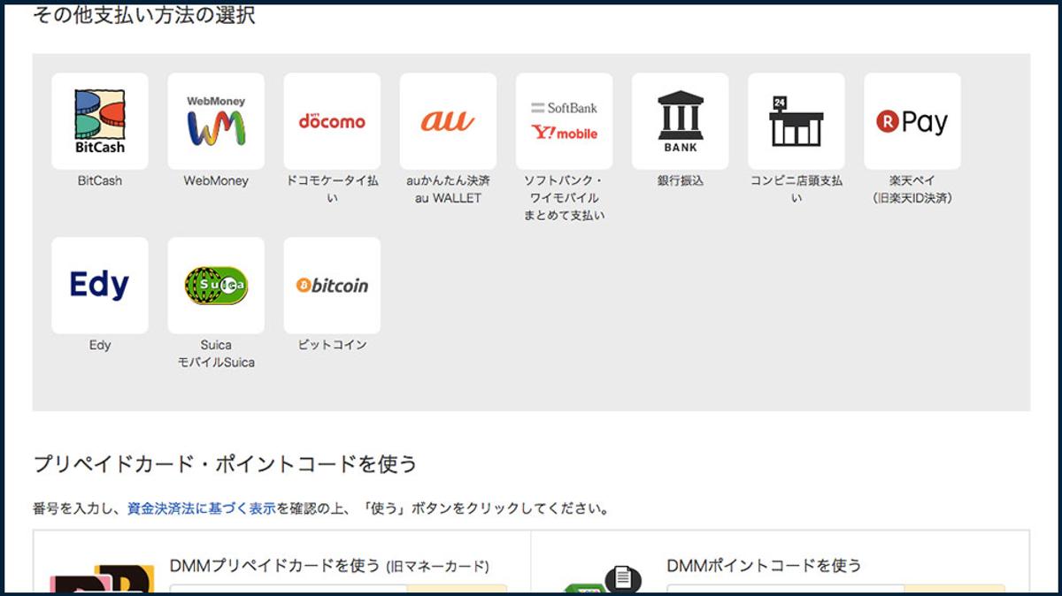The height and width of the screenshot is (596, 1062).
Task: Select the docomo ケータイ払い option
Action: point(332,120)
